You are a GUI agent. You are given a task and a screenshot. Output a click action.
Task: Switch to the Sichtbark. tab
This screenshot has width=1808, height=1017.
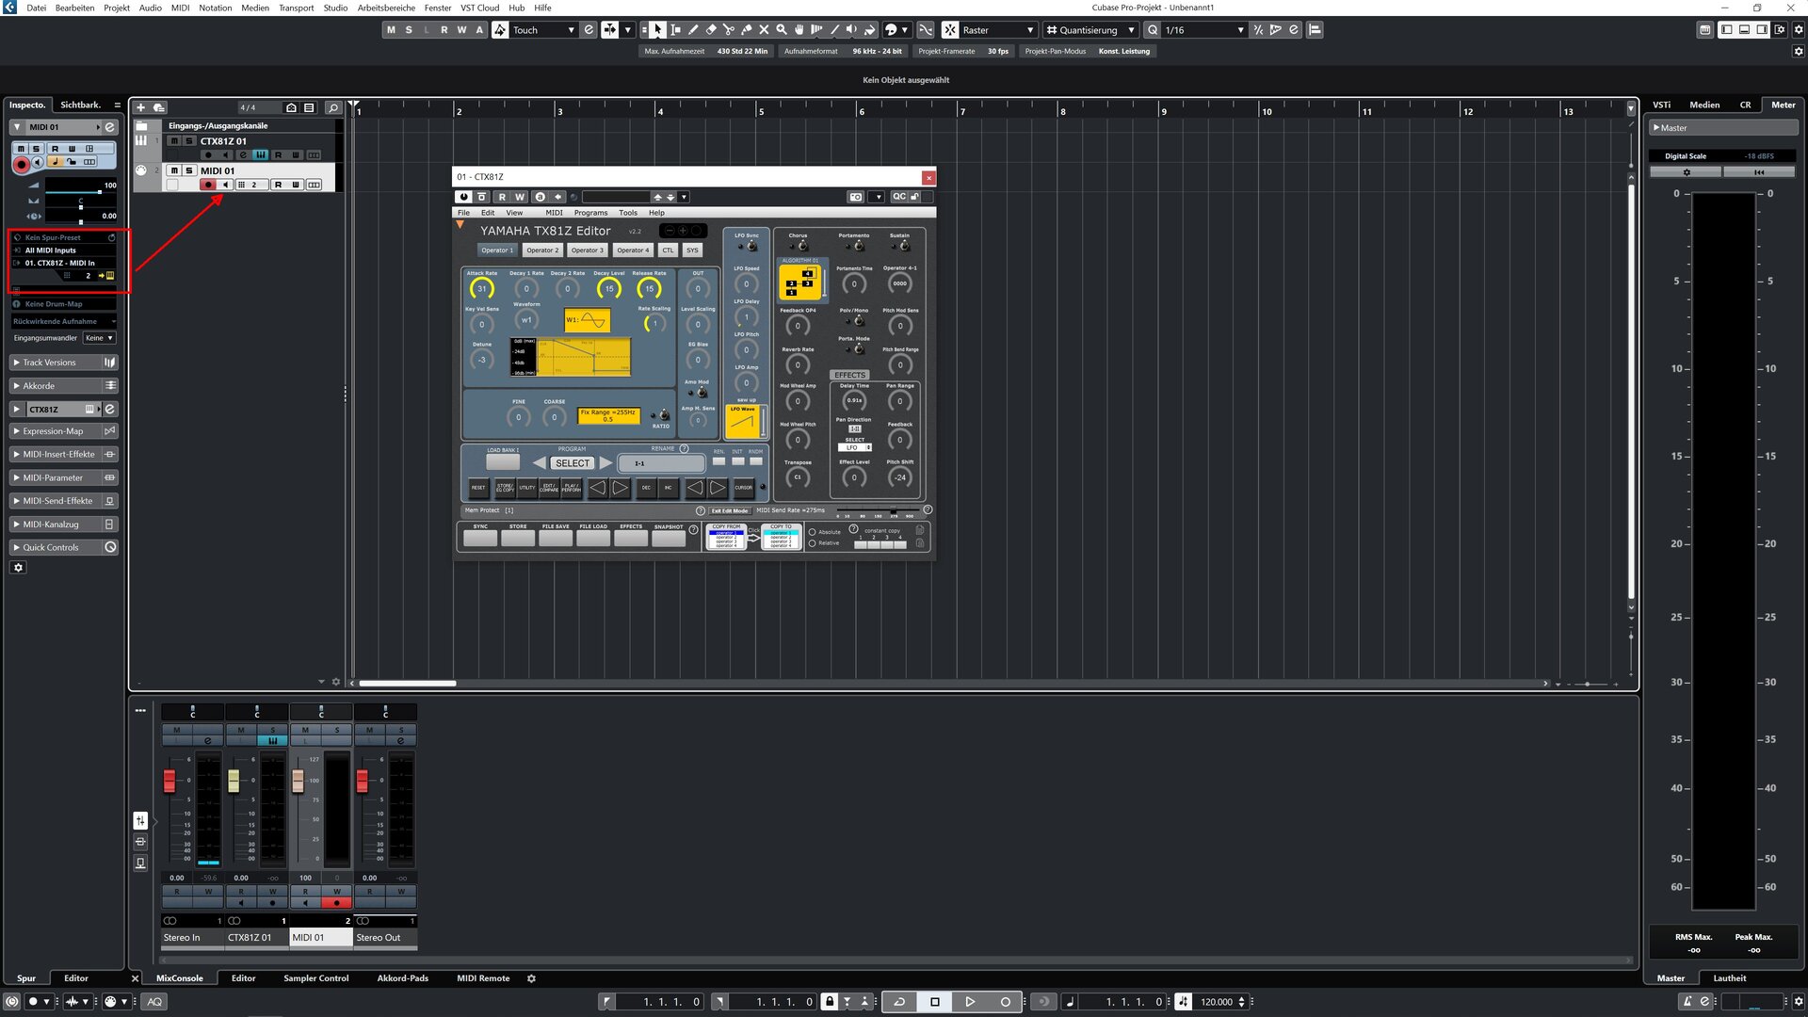tap(81, 105)
